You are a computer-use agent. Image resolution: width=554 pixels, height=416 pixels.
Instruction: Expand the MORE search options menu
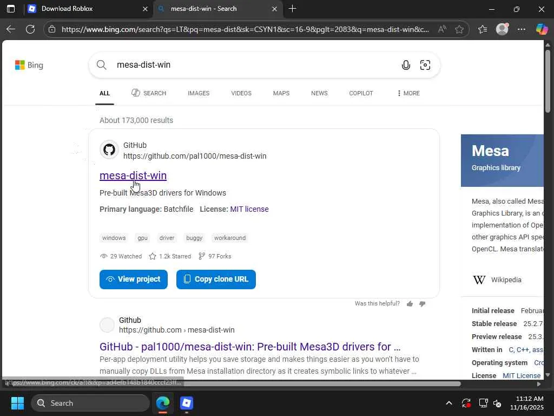tap(408, 93)
